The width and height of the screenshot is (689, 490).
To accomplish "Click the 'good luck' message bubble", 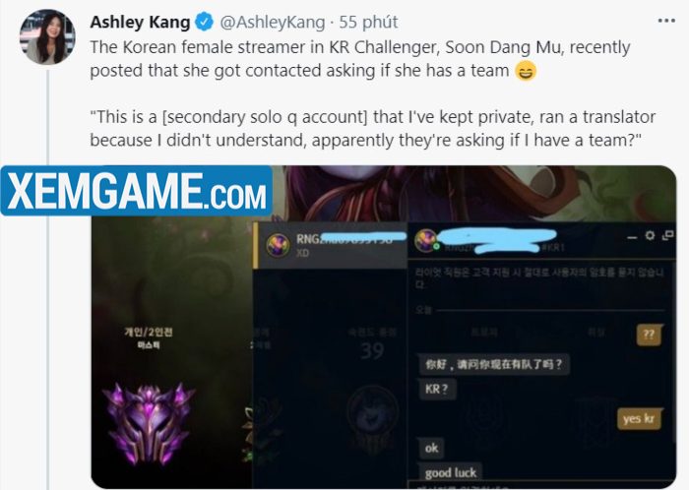I will click(451, 472).
